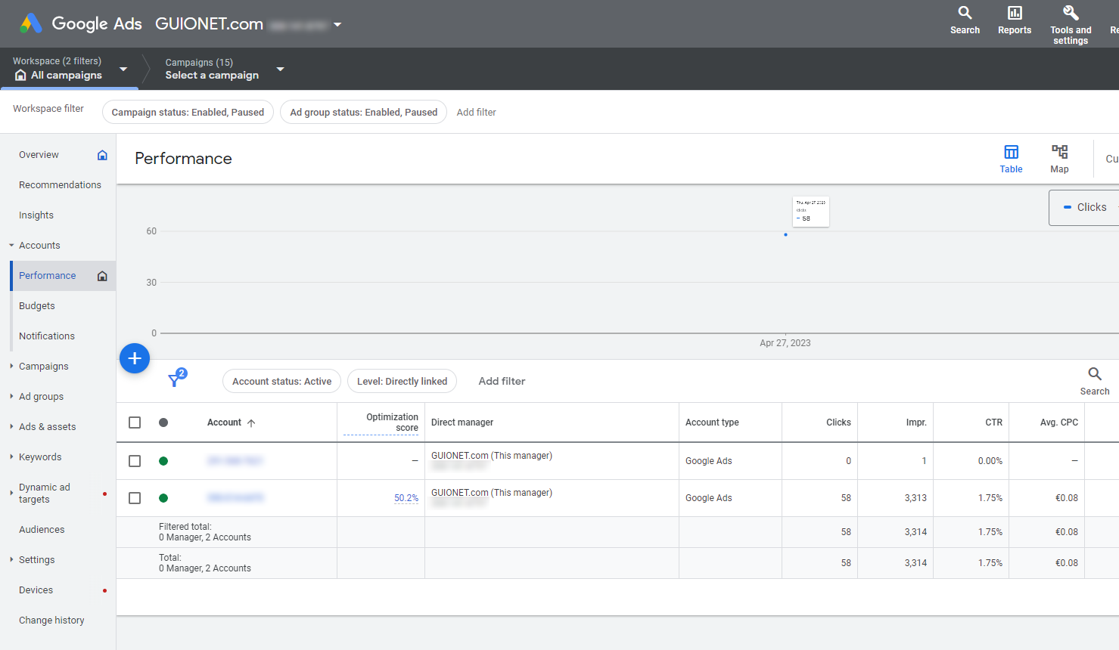Viewport: 1119px width, 650px height.
Task: Click the table Search magnifier icon
Action: click(1095, 373)
